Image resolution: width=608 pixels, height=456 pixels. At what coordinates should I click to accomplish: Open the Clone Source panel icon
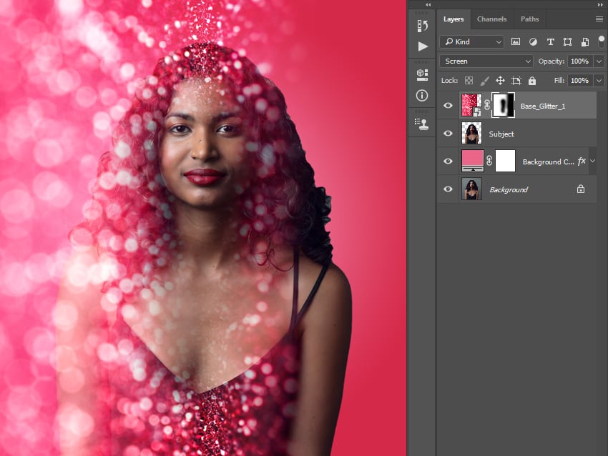click(422, 123)
